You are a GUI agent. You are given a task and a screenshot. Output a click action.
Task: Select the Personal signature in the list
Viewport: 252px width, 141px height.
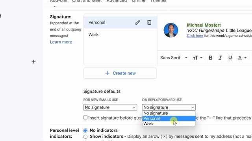pyautogui.click(x=120, y=22)
